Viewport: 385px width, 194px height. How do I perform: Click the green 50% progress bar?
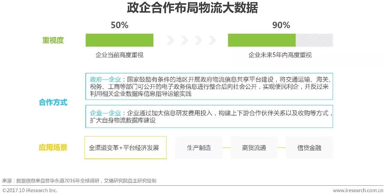click(119, 40)
